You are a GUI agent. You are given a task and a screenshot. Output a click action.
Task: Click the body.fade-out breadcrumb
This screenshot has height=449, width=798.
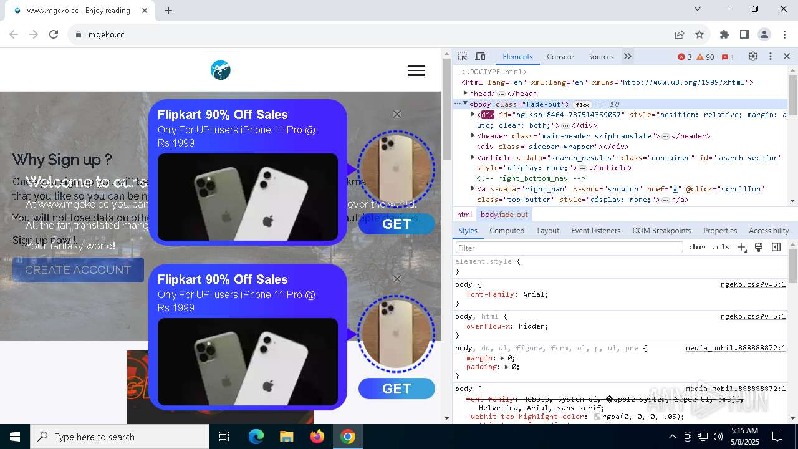coord(504,215)
